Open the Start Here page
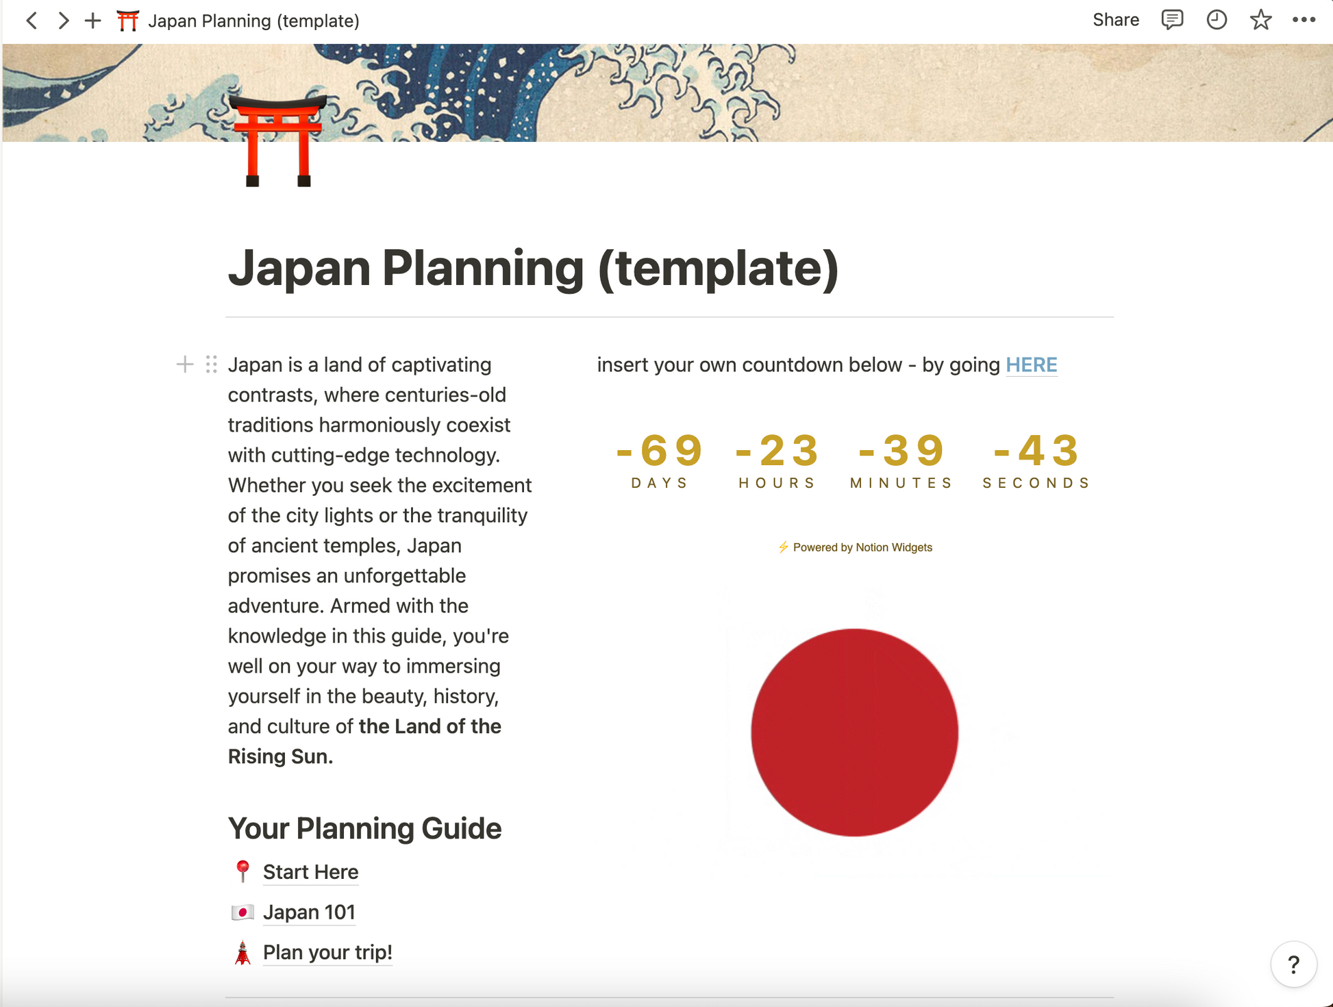 (310, 872)
